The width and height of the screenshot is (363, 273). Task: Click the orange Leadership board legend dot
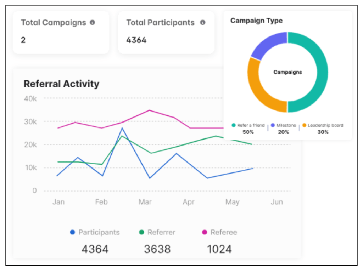pos(304,125)
